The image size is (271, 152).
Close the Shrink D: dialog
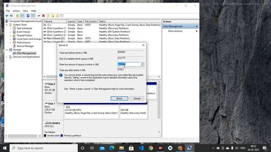click(143, 45)
